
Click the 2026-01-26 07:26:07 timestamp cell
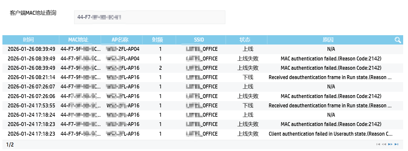(x=31, y=87)
